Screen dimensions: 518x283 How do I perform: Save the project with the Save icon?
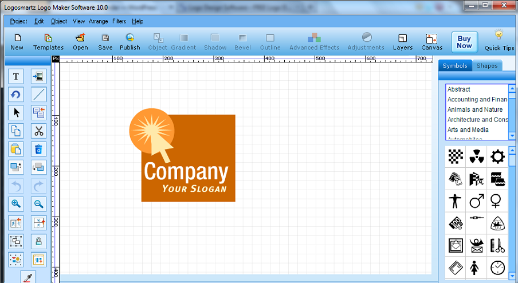pos(105,42)
